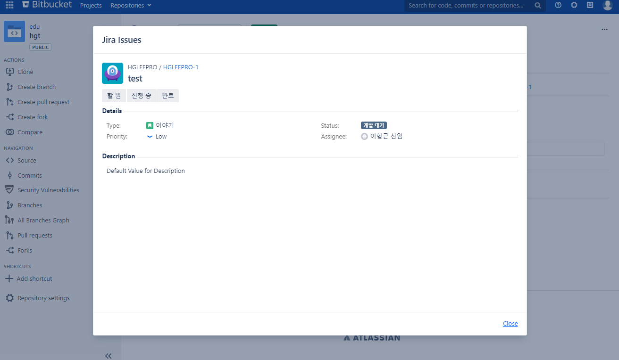Open administration gear icon in header
Screen dimensions: 619x360
click(x=574, y=5)
